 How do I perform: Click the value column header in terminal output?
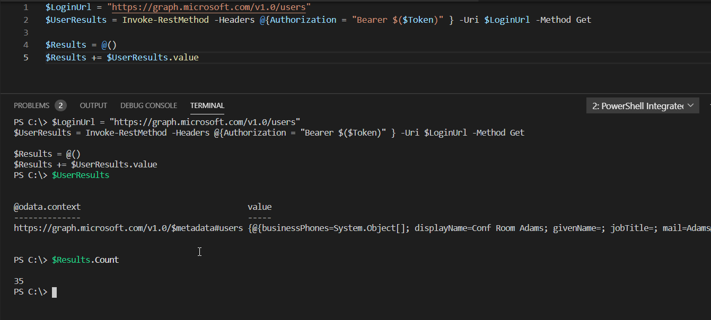pos(259,207)
